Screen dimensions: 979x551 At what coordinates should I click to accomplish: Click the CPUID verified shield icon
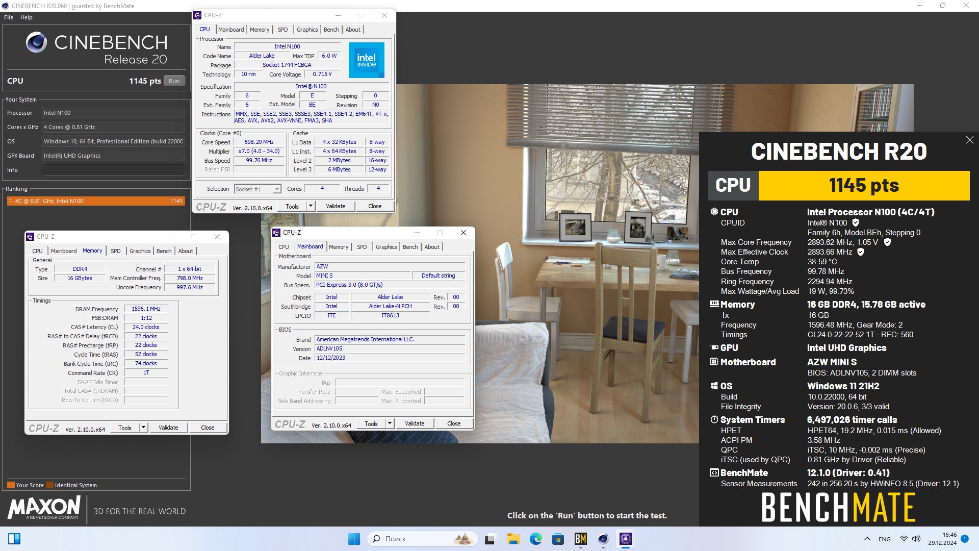pos(856,222)
